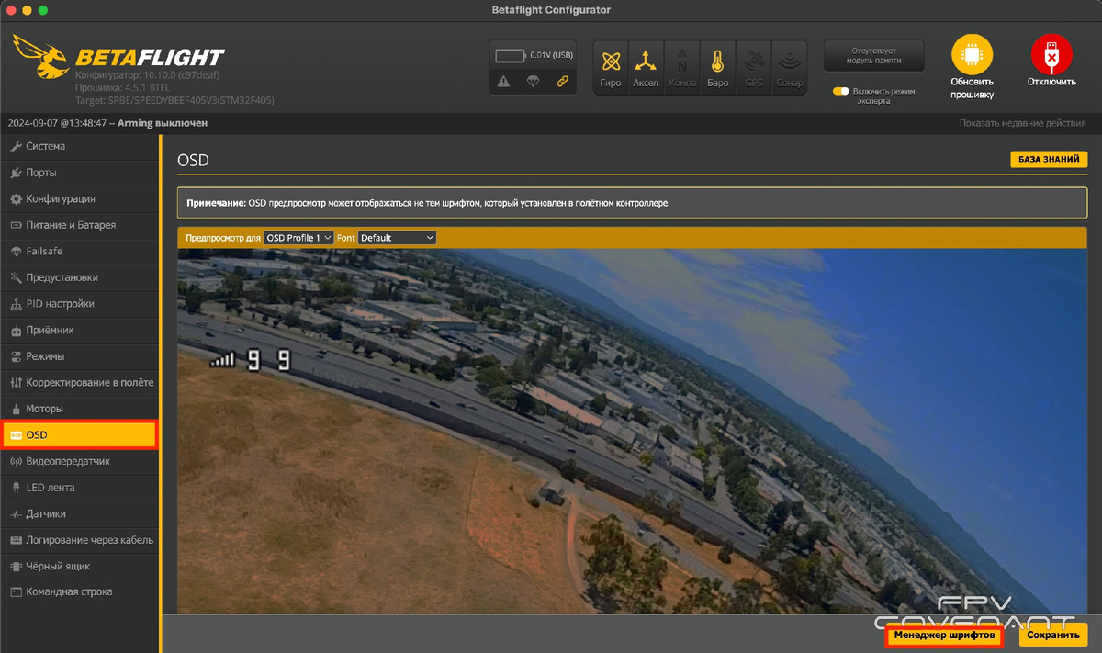Click the Baro sensor icon
The height and width of the screenshot is (653, 1102).
[x=717, y=66]
